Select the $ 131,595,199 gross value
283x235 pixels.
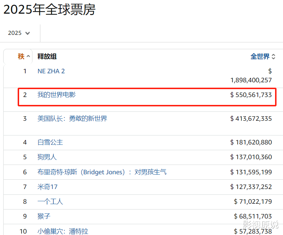tap(251, 172)
